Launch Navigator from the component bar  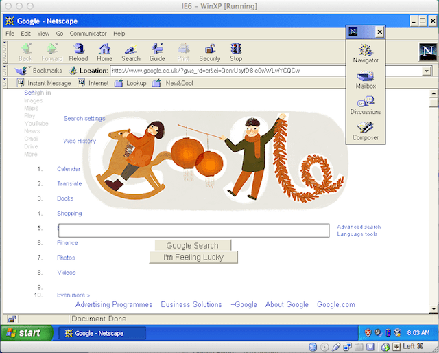click(x=366, y=54)
